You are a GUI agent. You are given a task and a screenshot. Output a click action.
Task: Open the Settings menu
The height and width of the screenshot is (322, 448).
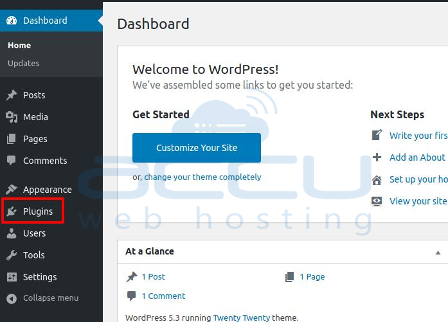[x=40, y=277]
